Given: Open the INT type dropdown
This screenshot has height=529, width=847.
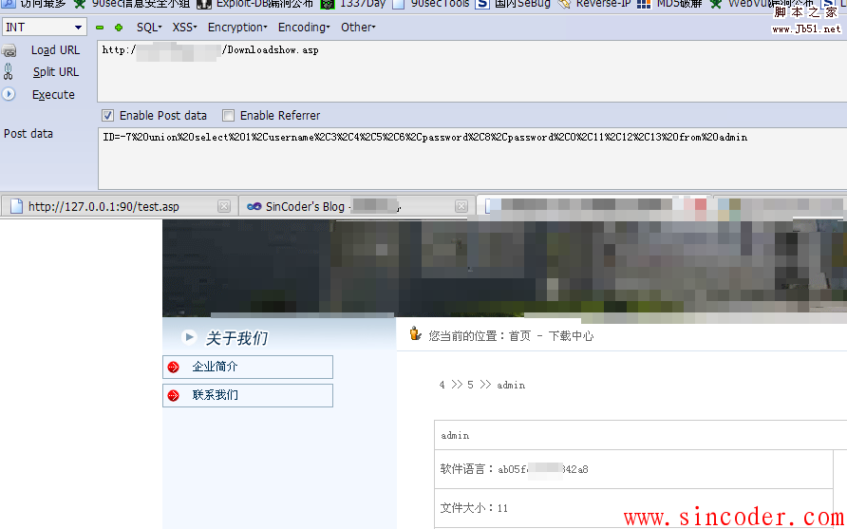Looking at the screenshot, I should [x=44, y=27].
